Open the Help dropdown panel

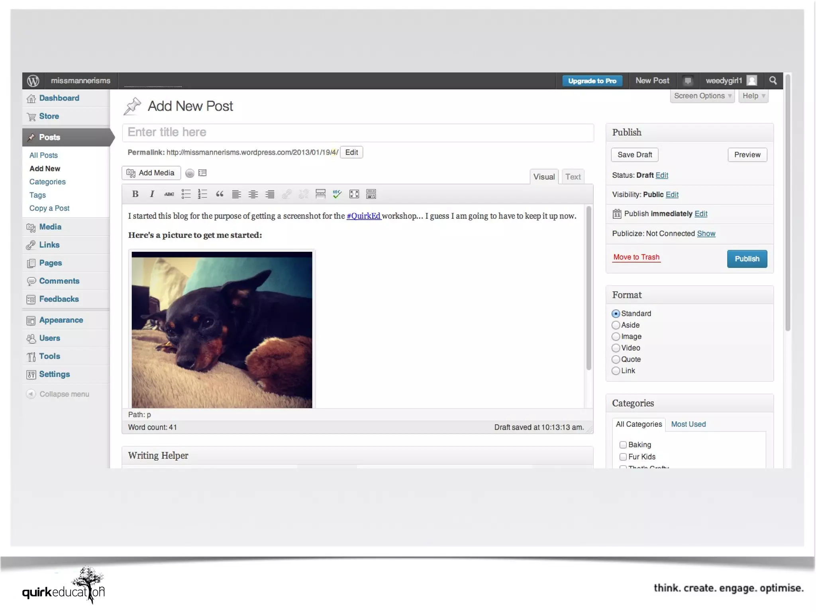tap(753, 96)
